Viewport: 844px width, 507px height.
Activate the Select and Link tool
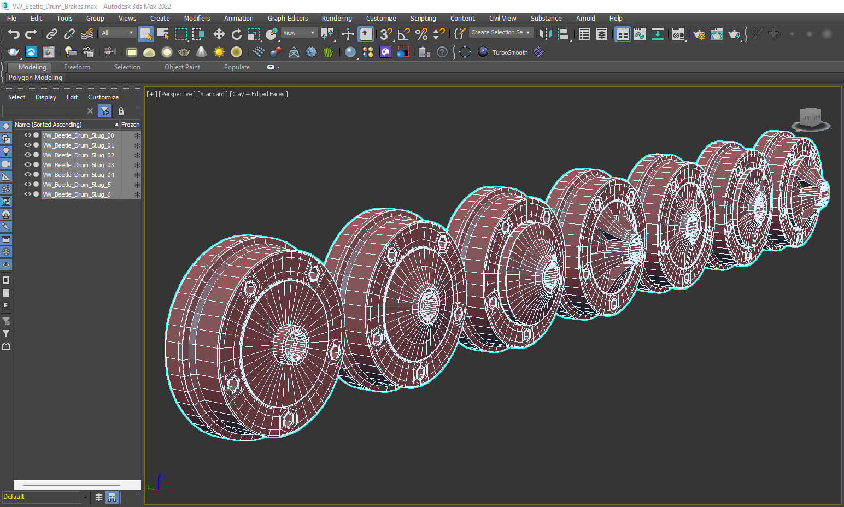tap(51, 34)
